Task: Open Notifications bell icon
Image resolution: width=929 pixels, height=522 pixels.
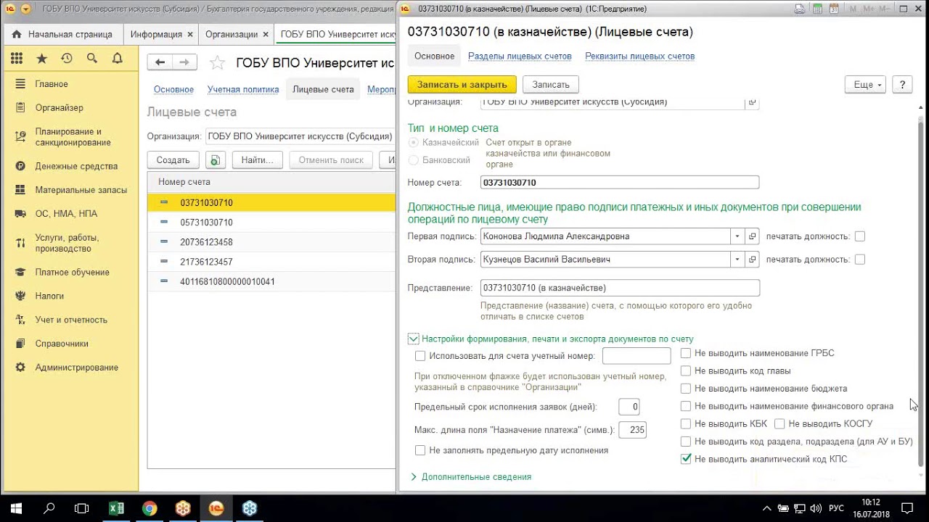Action: (x=117, y=59)
